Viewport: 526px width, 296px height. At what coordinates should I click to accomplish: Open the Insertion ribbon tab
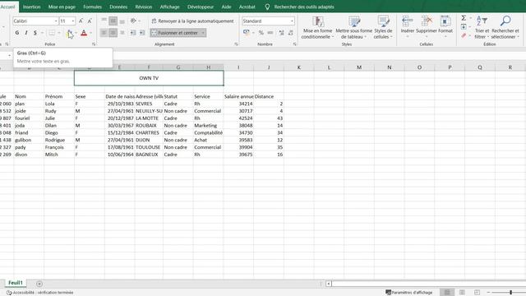point(31,7)
